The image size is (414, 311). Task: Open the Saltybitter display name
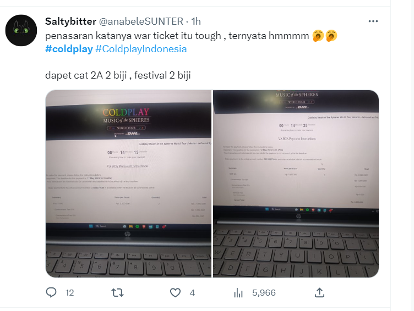point(70,21)
